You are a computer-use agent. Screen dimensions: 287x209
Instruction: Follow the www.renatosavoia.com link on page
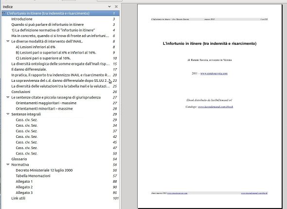214,74
